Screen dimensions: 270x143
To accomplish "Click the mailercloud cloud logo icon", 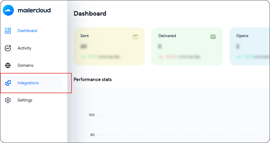I will 8,10.
